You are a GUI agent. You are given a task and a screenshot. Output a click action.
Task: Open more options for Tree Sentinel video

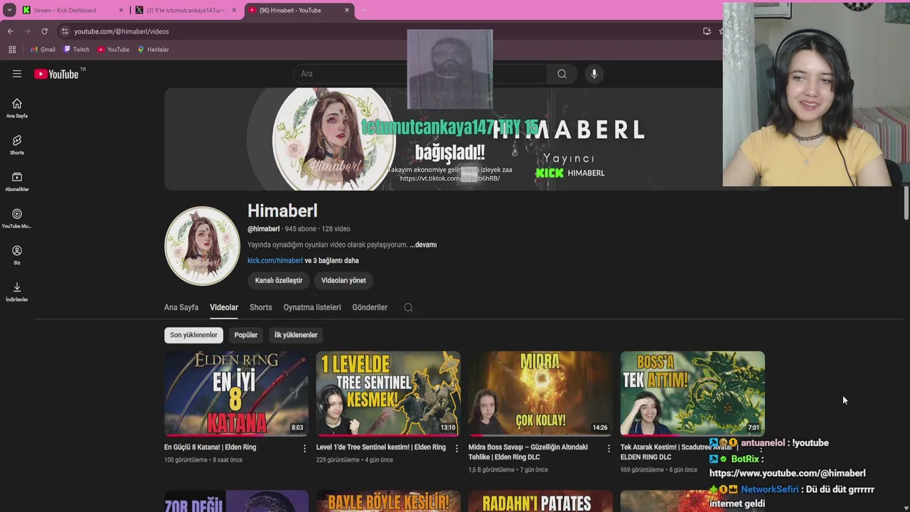click(456, 448)
